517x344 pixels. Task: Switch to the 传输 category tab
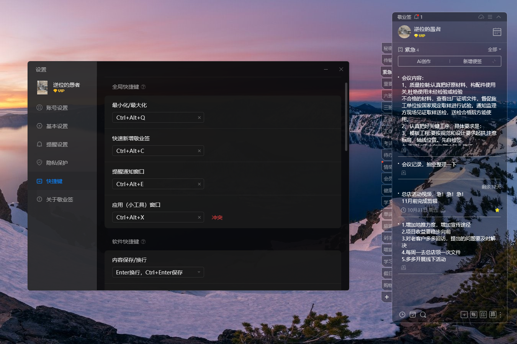click(x=387, y=60)
